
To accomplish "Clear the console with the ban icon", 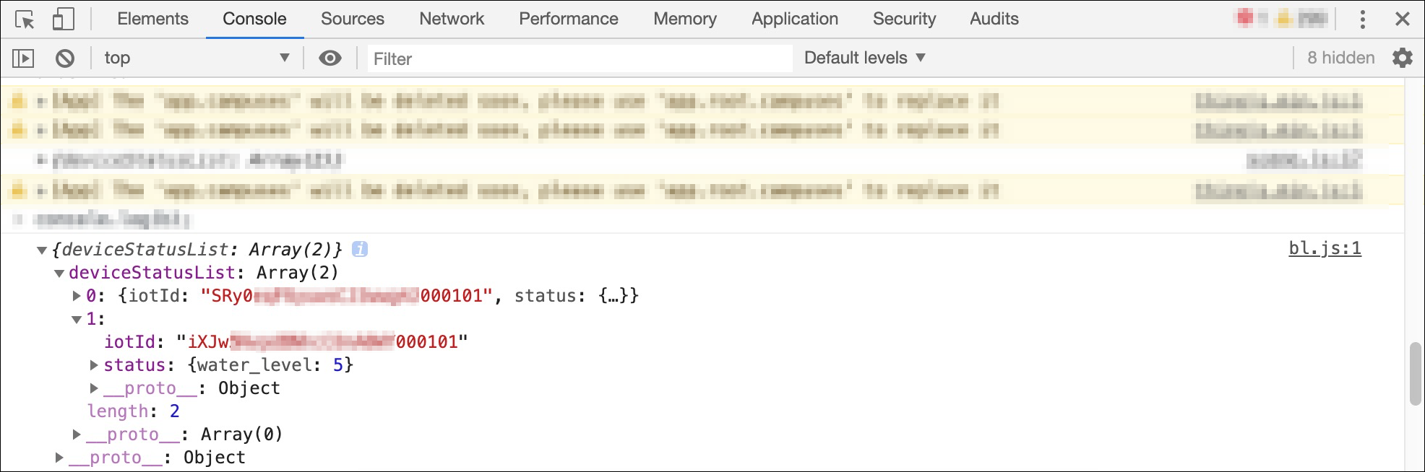I will (65, 58).
